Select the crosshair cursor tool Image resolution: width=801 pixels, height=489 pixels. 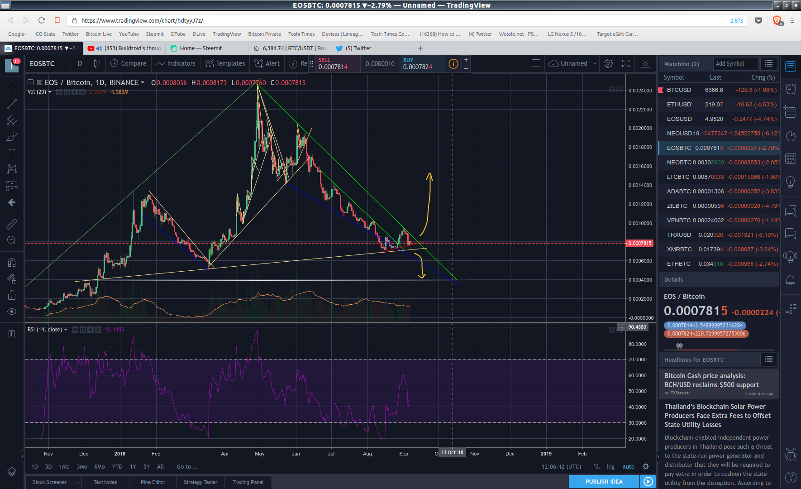pyautogui.click(x=12, y=87)
